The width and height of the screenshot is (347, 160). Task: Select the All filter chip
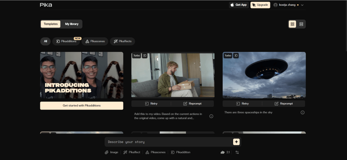[x=45, y=41]
